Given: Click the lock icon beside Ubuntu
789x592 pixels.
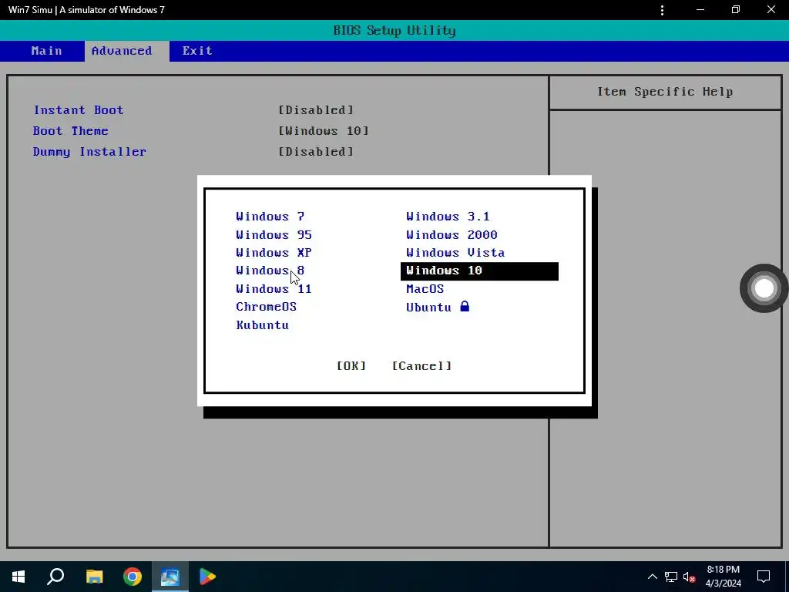Looking at the screenshot, I should pos(465,306).
